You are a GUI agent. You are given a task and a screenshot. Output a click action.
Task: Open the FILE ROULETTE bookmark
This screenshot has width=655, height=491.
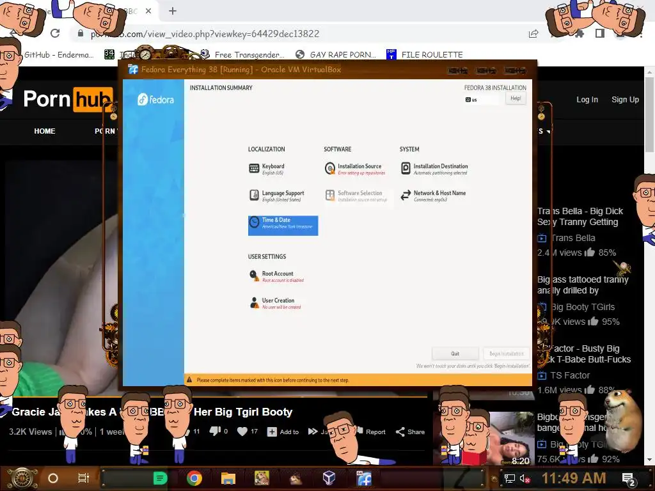coord(425,55)
